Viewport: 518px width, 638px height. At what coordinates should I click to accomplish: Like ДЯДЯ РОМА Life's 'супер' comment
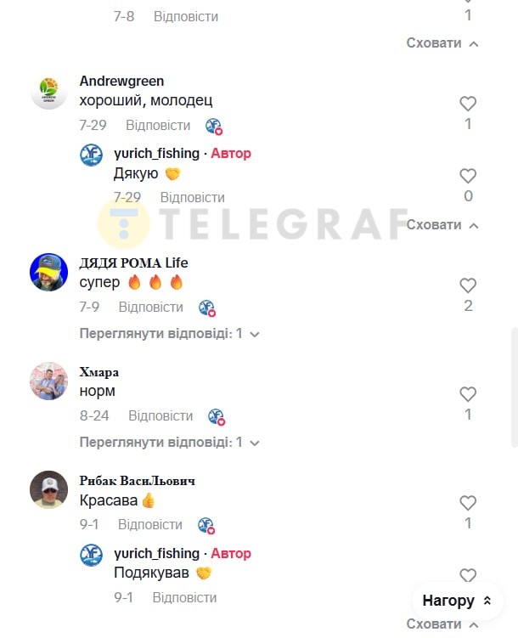pyautogui.click(x=468, y=285)
